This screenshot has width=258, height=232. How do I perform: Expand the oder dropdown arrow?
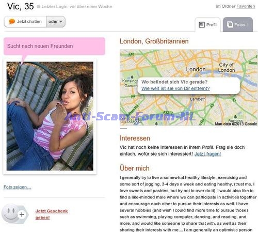pos(60,22)
